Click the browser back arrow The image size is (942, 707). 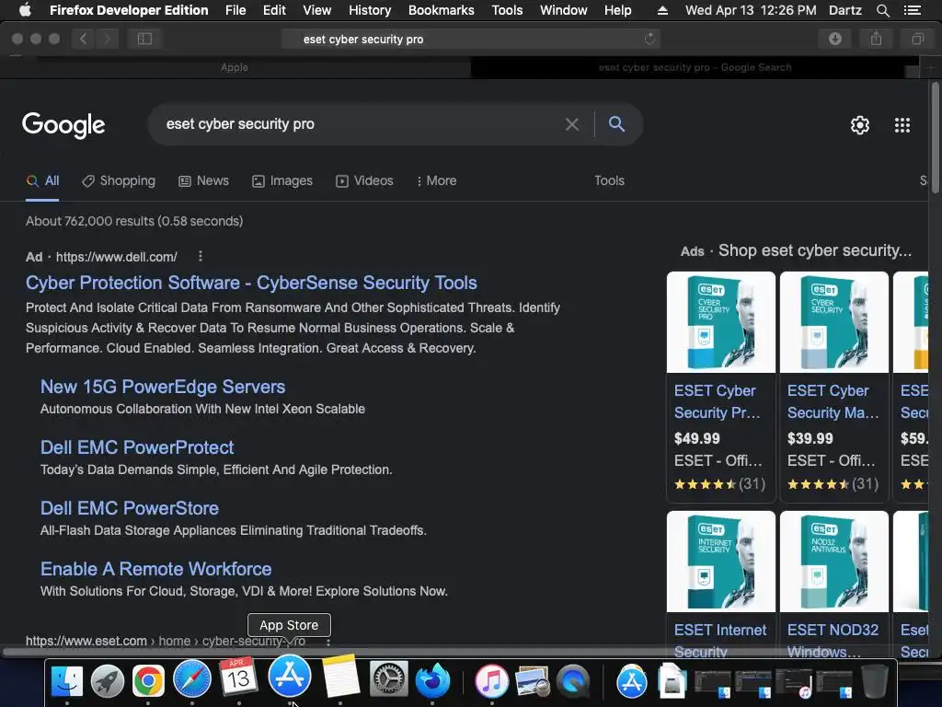(84, 39)
